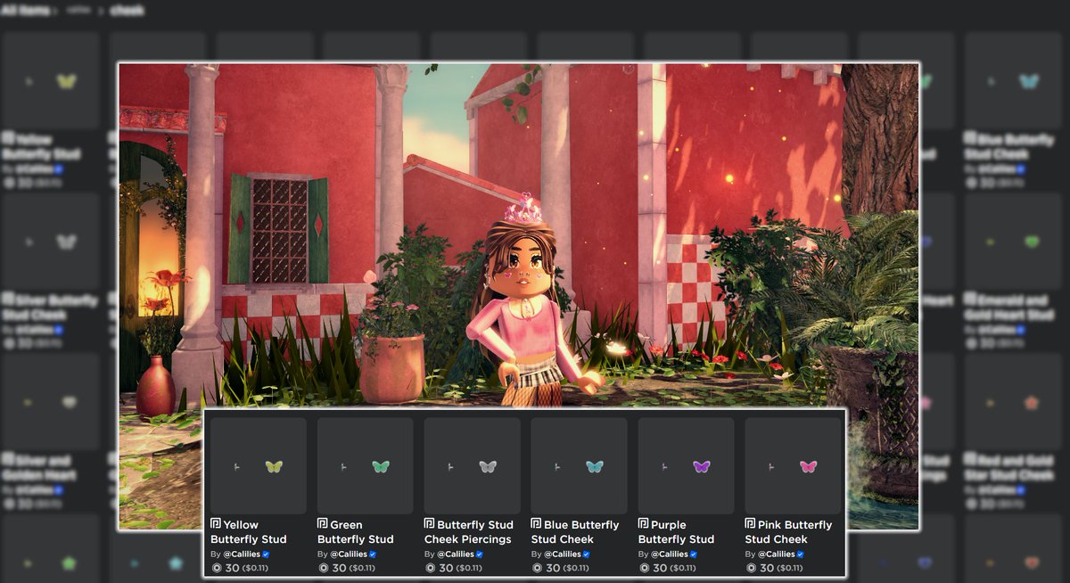The height and width of the screenshot is (583, 1070).
Task: Click the item-type icon beside Butterfly Stud Cheek Piercings
Action: [430, 524]
